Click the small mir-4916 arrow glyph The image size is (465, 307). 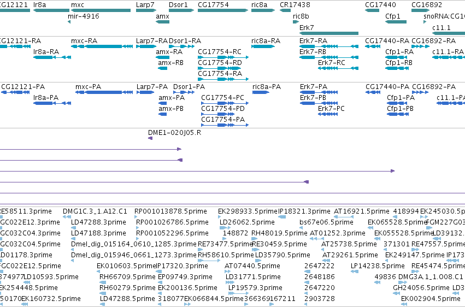[x=69, y=22]
